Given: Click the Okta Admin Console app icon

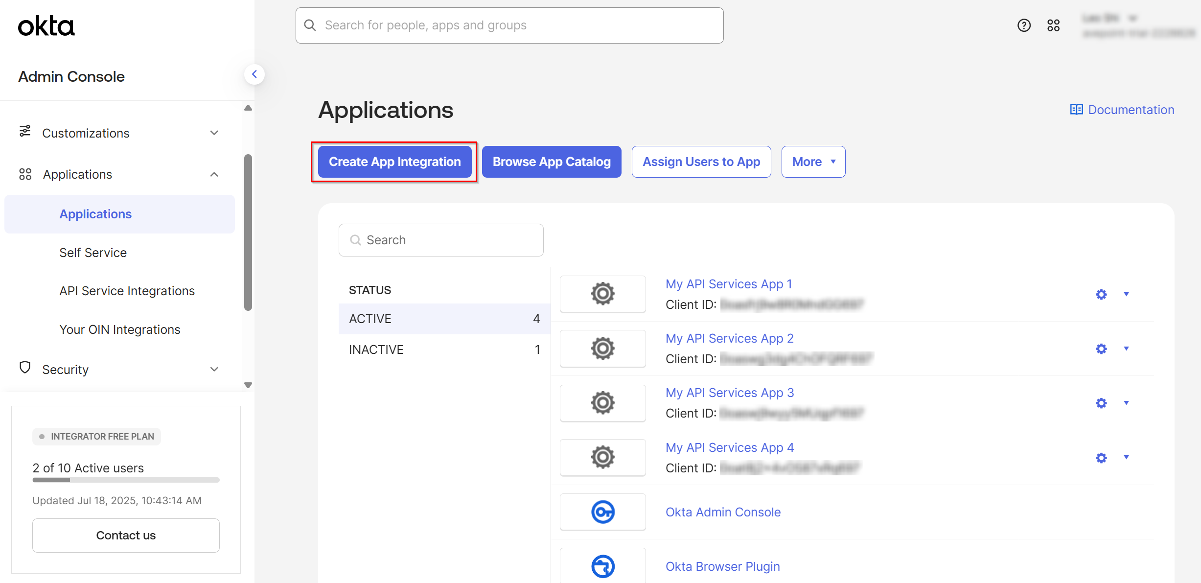Looking at the screenshot, I should (602, 512).
